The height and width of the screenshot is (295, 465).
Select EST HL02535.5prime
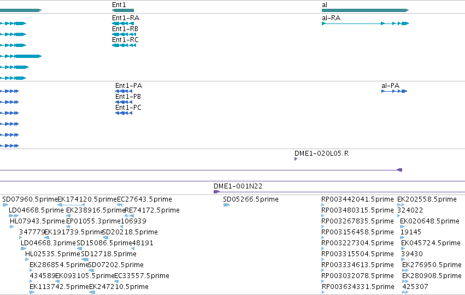click(52, 254)
